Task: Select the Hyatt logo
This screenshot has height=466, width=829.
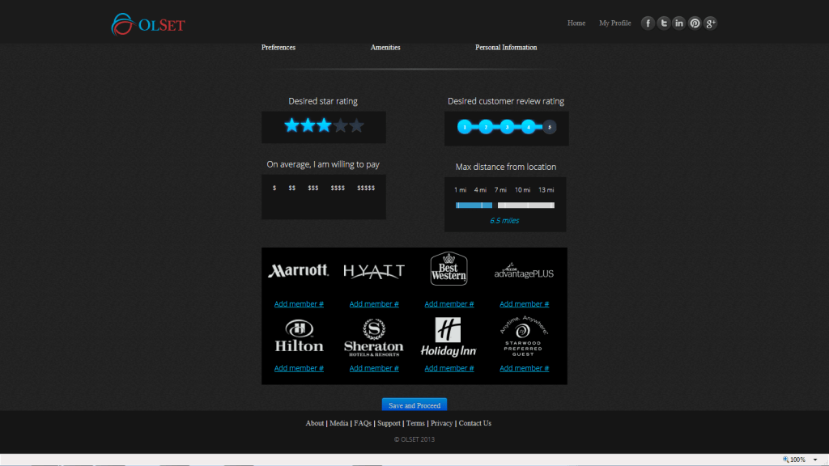Action: (x=374, y=271)
